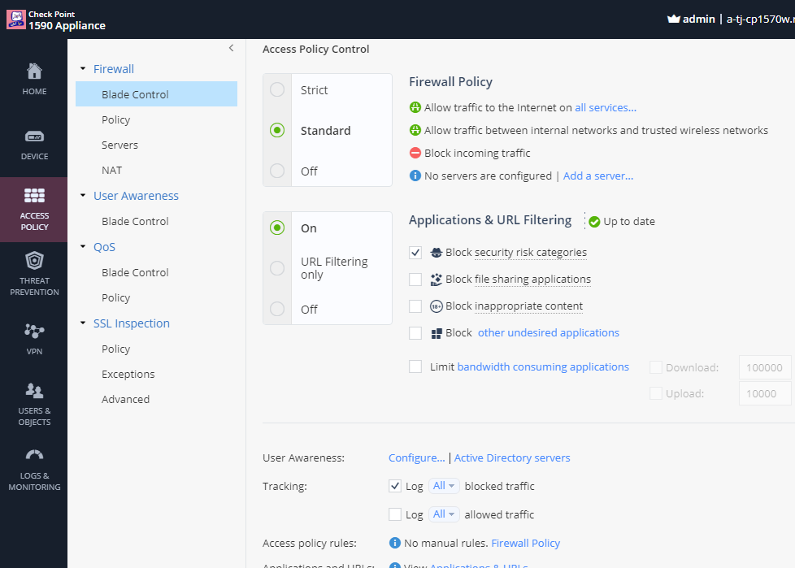Screen dimensions: 795x568
Task: Enable Limit bandwidth consuming applications
Action: (x=415, y=366)
